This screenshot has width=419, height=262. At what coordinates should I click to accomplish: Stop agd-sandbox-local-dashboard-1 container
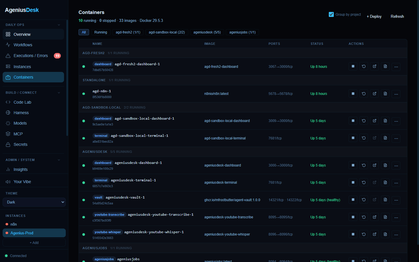pyautogui.click(x=353, y=121)
